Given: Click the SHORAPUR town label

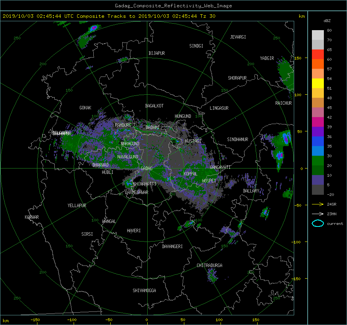Looking at the screenshot, I should (237, 78).
